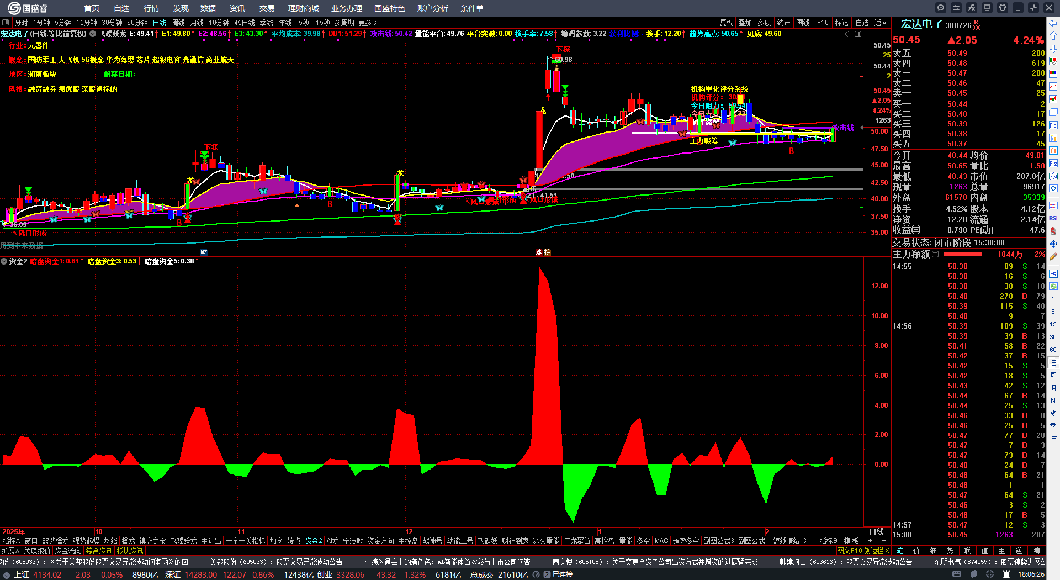Screen dimensions: 1060x580
Task: Click the F5 chart switch icon
Action: click(1053, 274)
